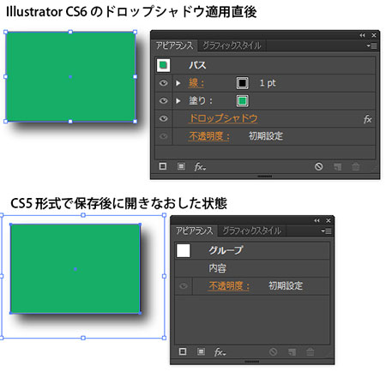Select the パス row label
This screenshot has width=386, height=372.
click(197, 65)
